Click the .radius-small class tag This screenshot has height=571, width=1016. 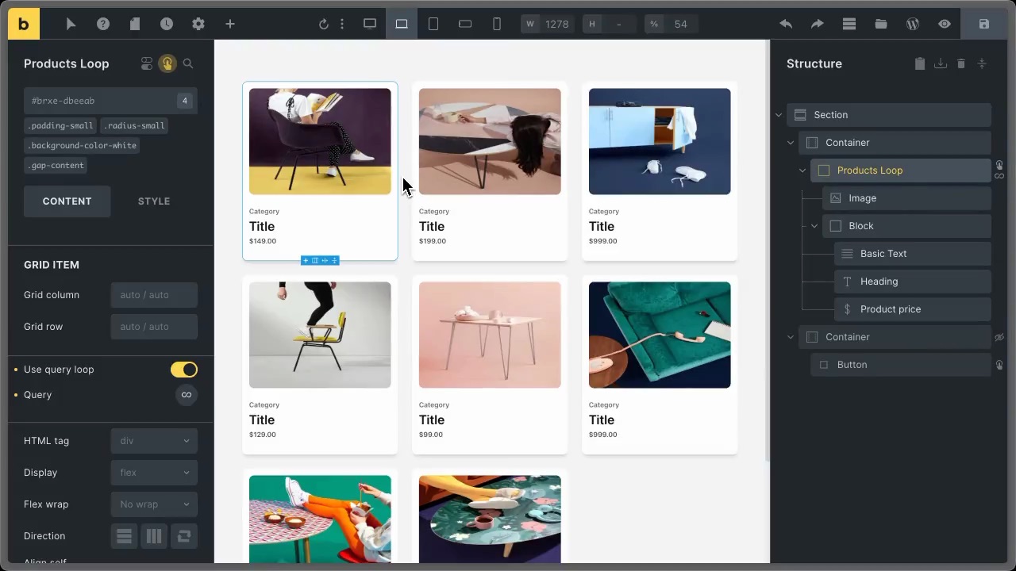click(x=135, y=125)
